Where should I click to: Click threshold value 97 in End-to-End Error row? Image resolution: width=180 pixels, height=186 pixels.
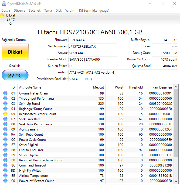pos(141,150)
